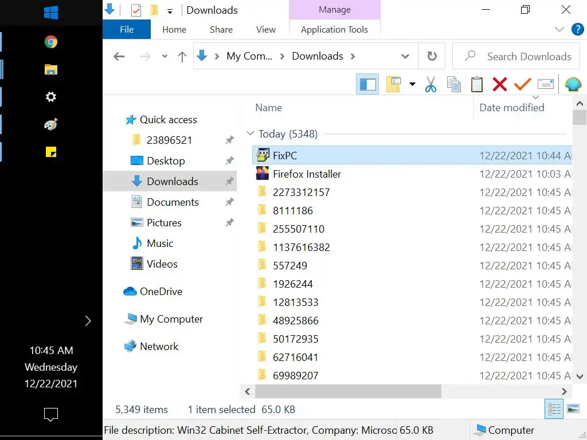The height and width of the screenshot is (440, 587).
Task: Open My Computer in navigation pane
Action: pos(163,319)
